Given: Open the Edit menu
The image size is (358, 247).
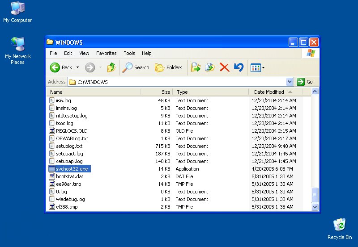Looking at the screenshot, I should click(68, 53).
